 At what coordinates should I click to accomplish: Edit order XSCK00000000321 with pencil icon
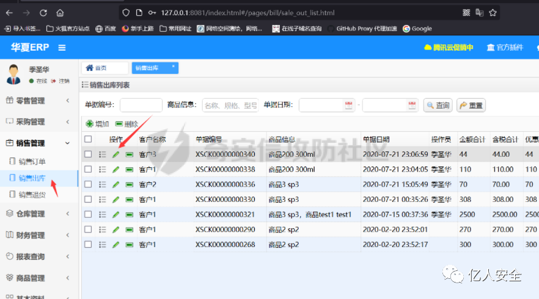pos(116,215)
